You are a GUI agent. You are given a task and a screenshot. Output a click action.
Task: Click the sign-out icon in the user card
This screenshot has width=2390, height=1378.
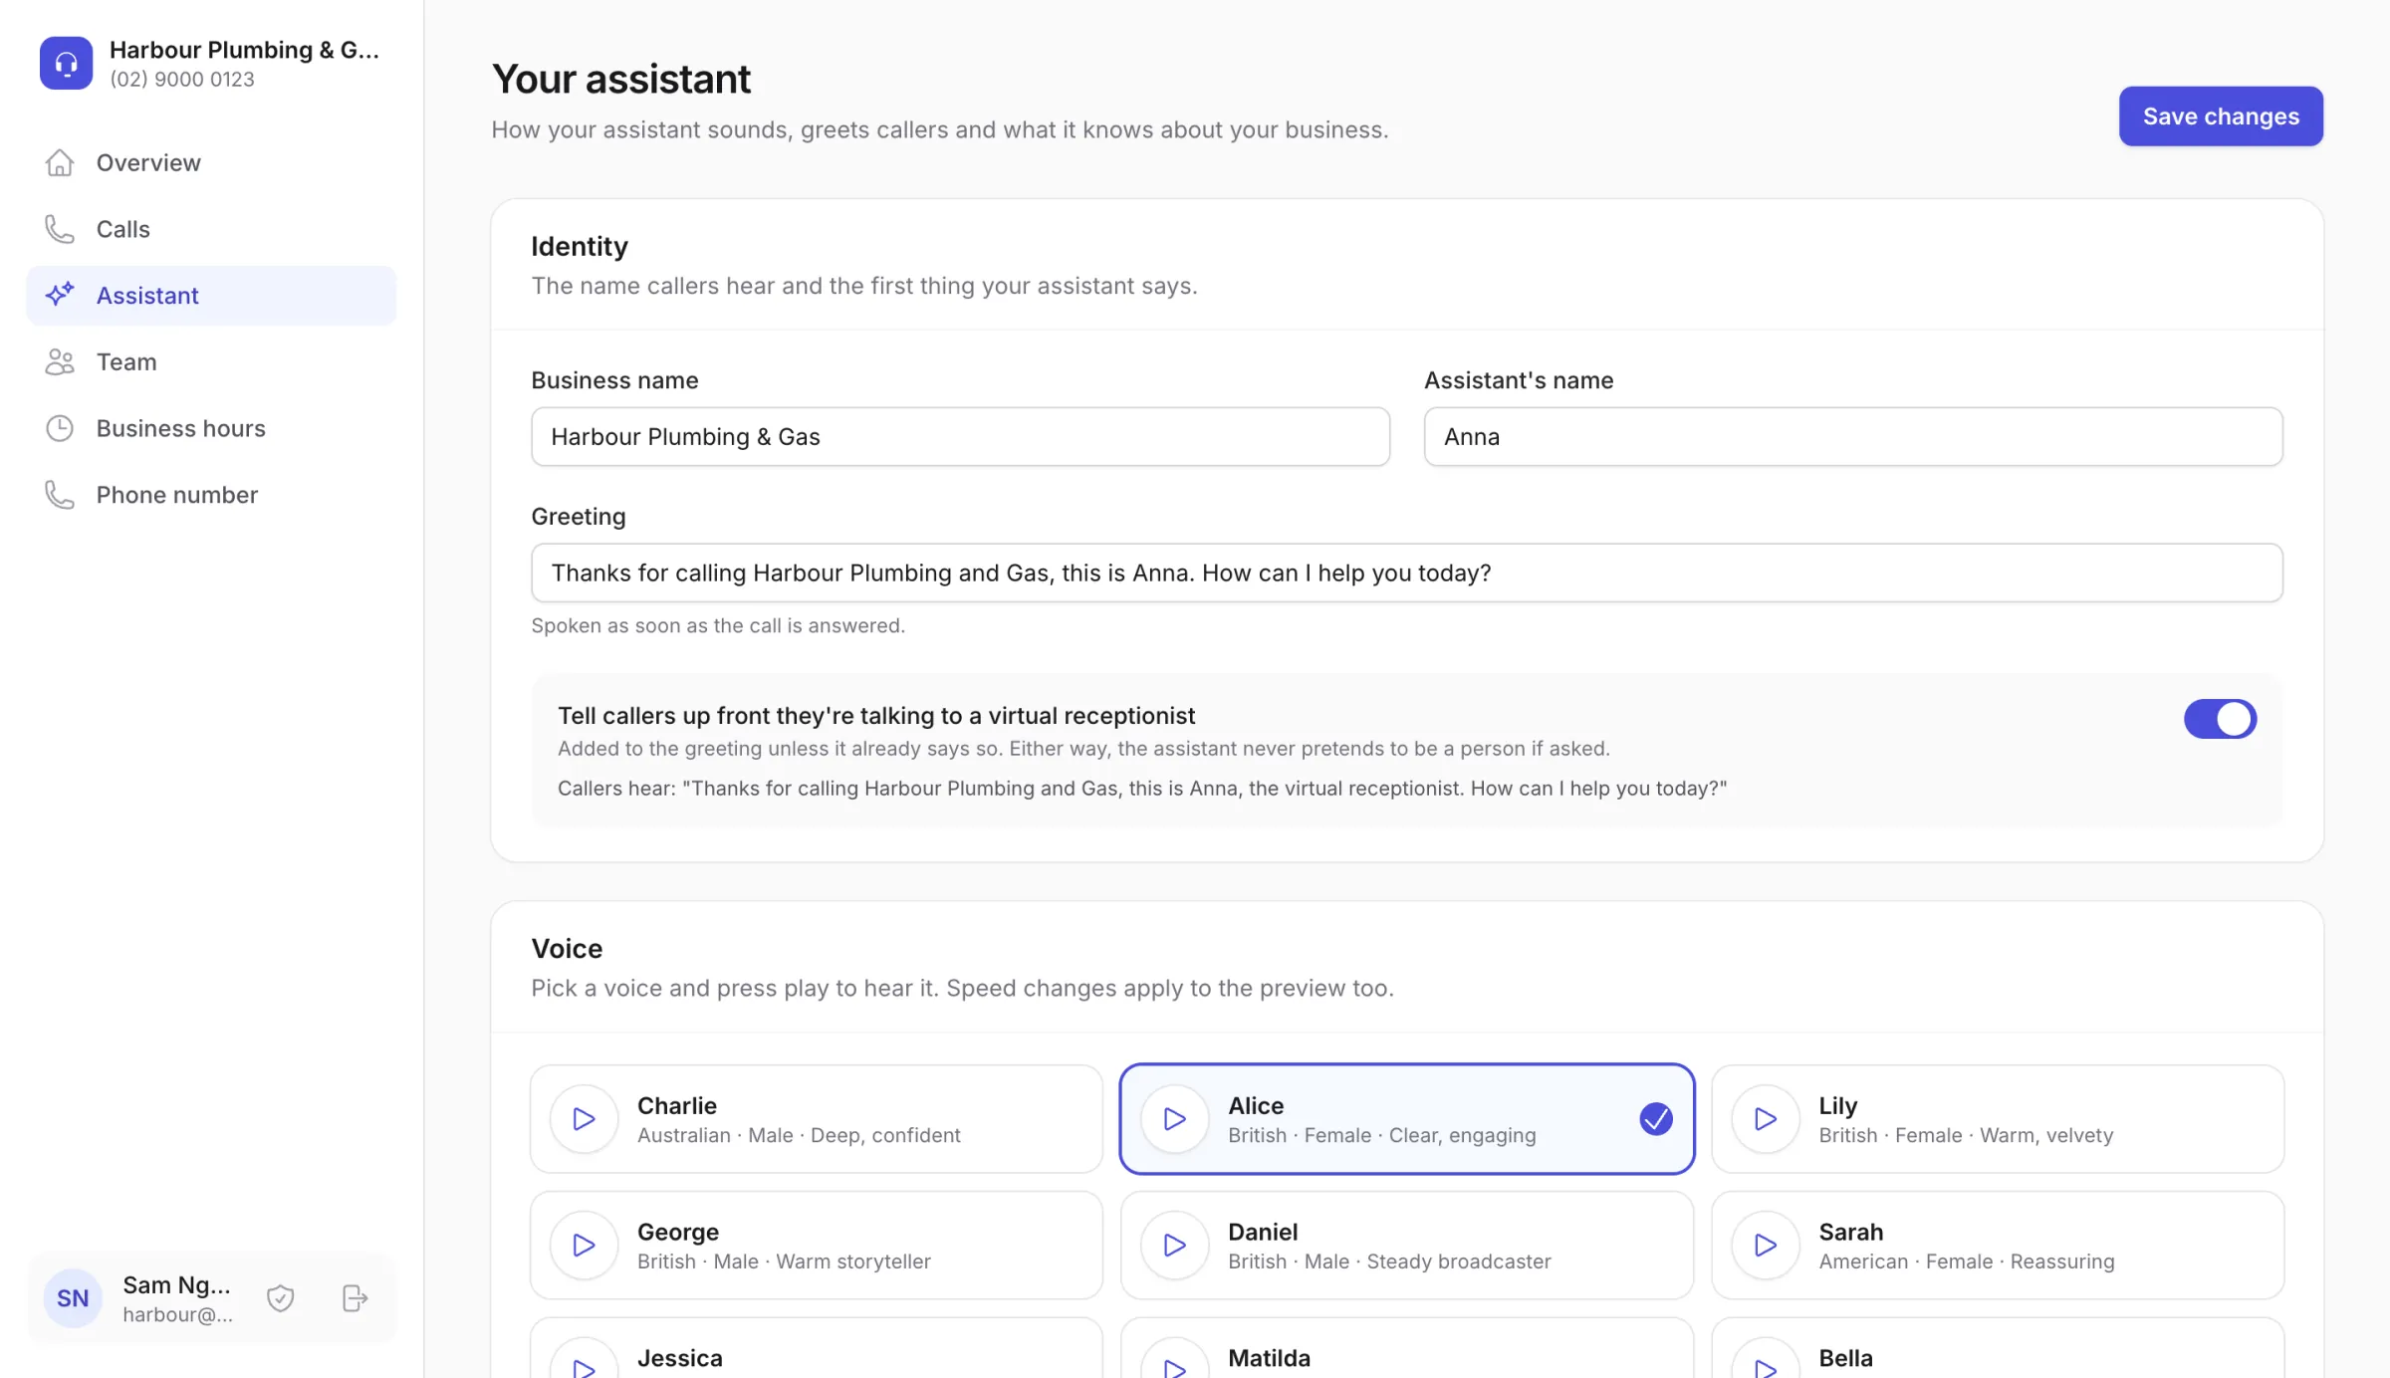tap(355, 1298)
